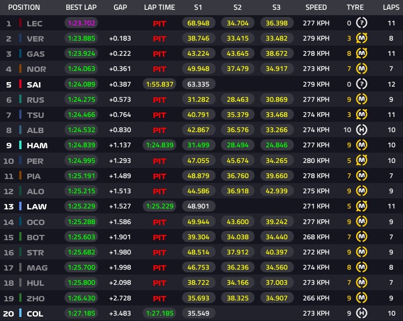Click Sainz's 1:55.837 lap time
Viewport: 403px width, 321px height.
click(x=160, y=84)
